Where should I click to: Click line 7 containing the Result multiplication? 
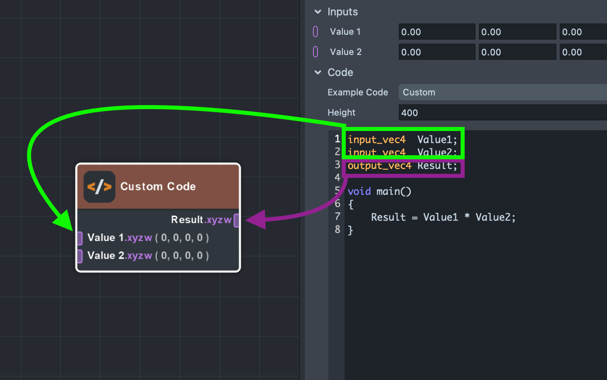[442, 217]
